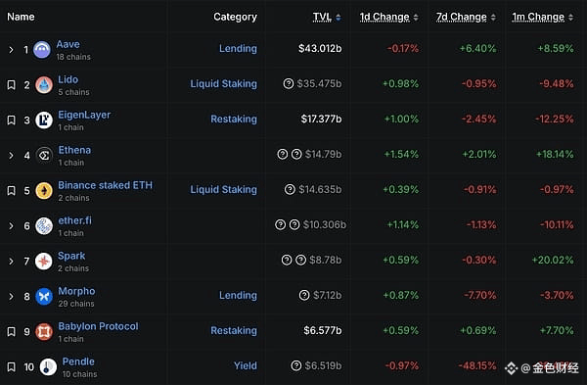587x385 pixels.
Task: Expand the Aave row
Action: 11,50
